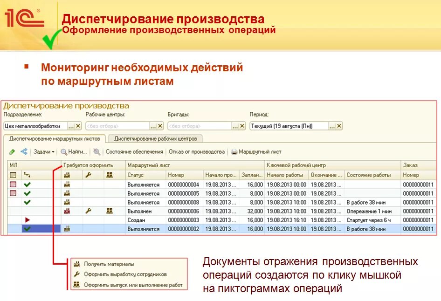Click pink flag icon in row 00000000005
The width and height of the screenshot is (441, 301).
point(13,193)
